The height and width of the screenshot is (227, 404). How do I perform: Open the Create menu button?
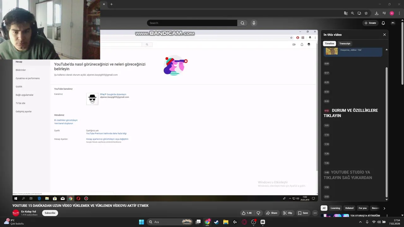click(370, 23)
